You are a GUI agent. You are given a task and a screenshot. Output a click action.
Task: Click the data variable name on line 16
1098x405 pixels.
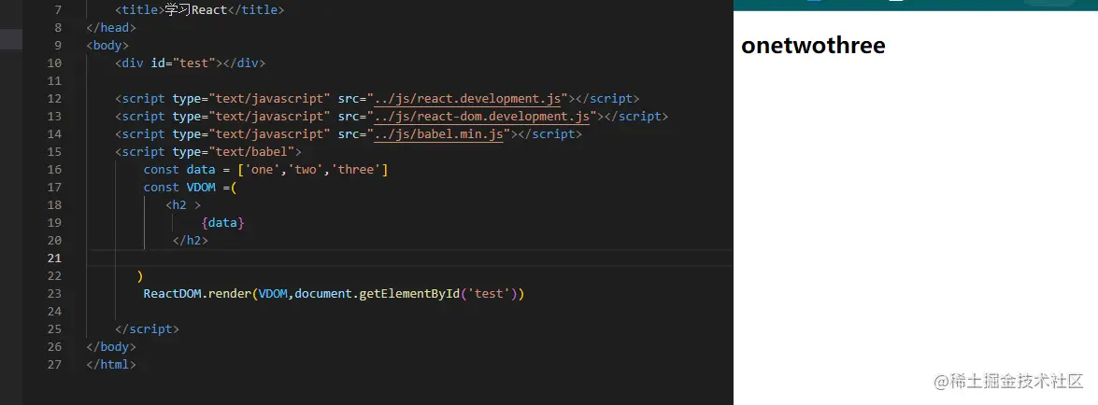[x=201, y=169]
